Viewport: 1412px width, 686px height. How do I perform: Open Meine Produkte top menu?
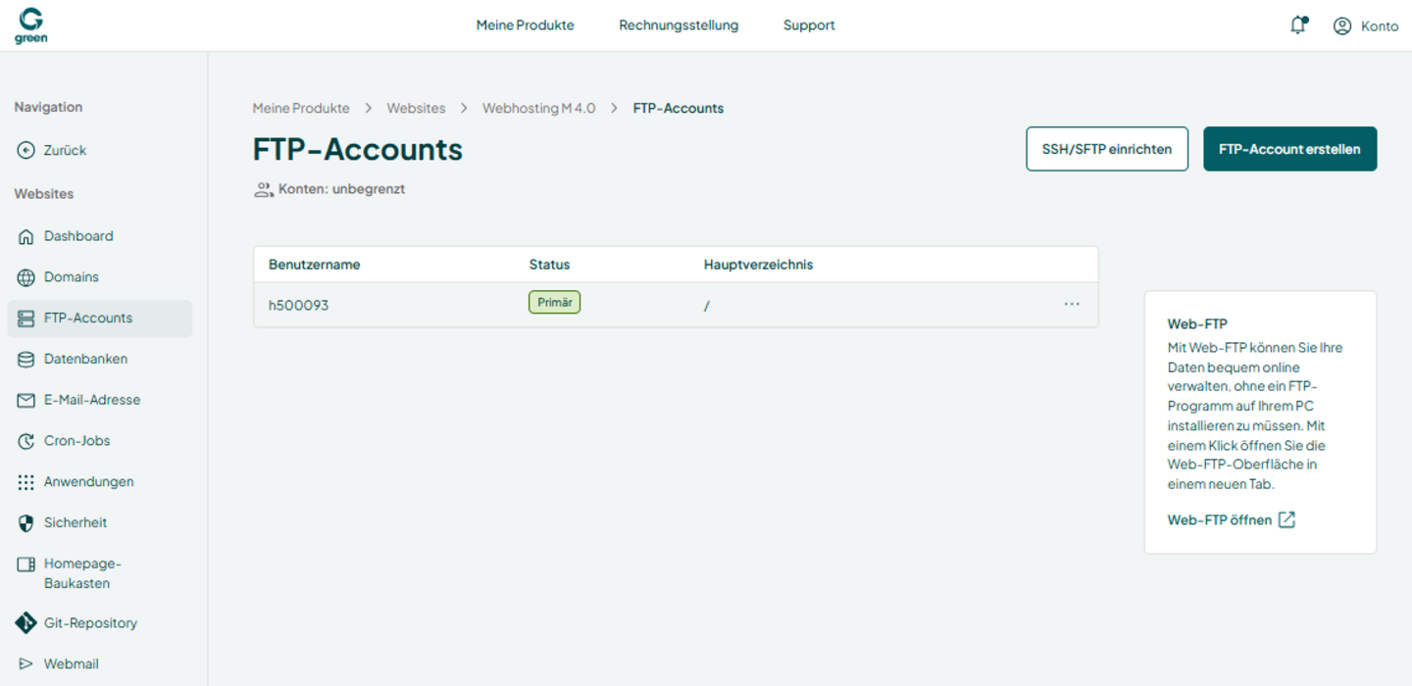(526, 25)
